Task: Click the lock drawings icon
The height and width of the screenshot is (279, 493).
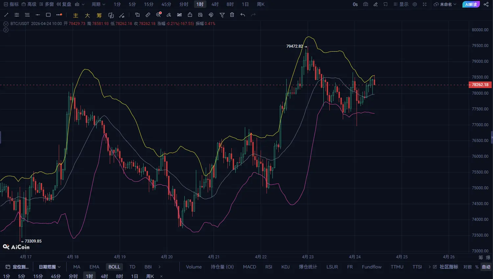Action: coord(190,15)
